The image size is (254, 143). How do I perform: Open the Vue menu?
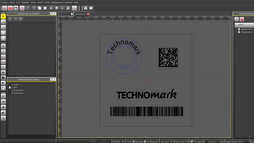coord(18,3)
